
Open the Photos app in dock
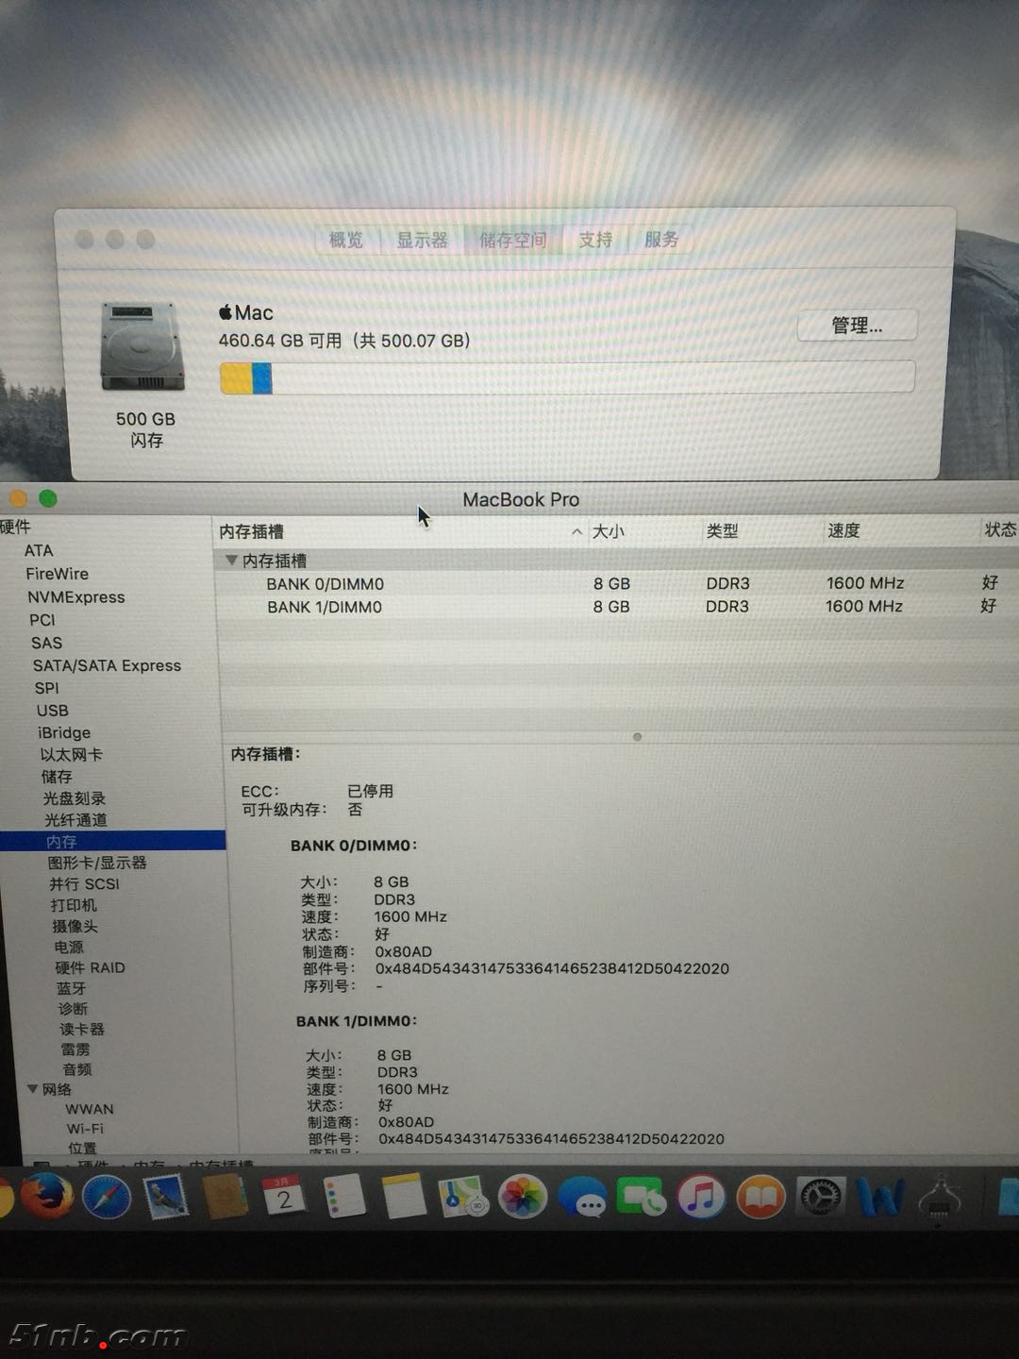point(522,1197)
